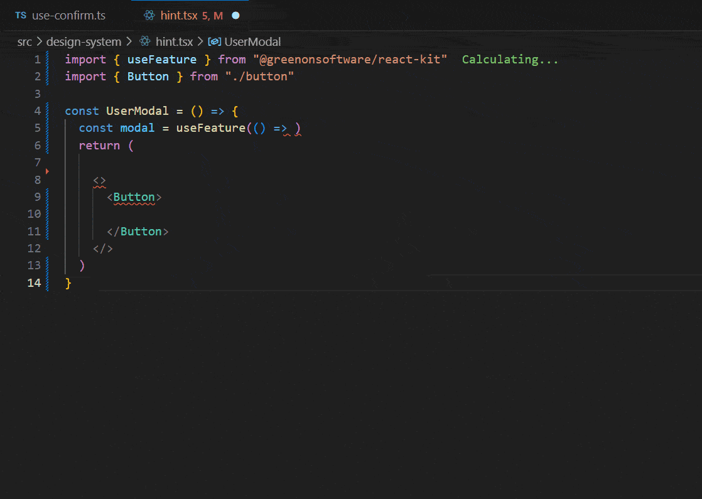Screen dimensions: 702x499
Task: Click the const keyword on line 4
Action: click(82, 111)
